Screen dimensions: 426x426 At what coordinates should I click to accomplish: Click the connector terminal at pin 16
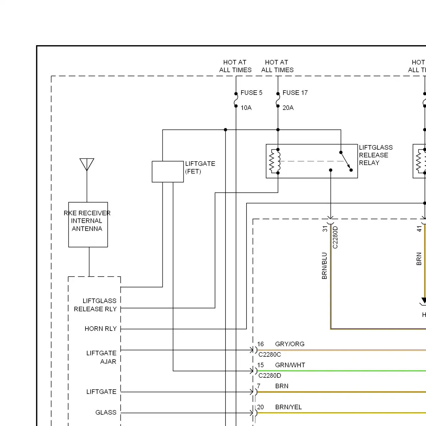(x=253, y=350)
